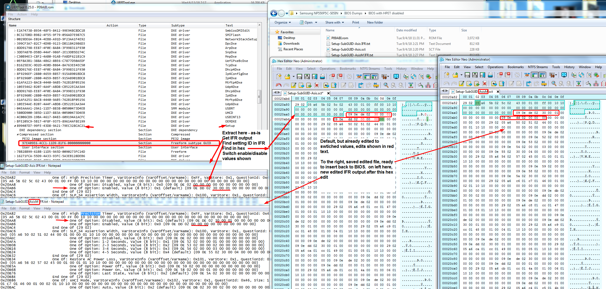This screenshot has height=289, width=606.
Task: Toggle Text pane view button in right Hex Editor
Action: coord(542,75)
